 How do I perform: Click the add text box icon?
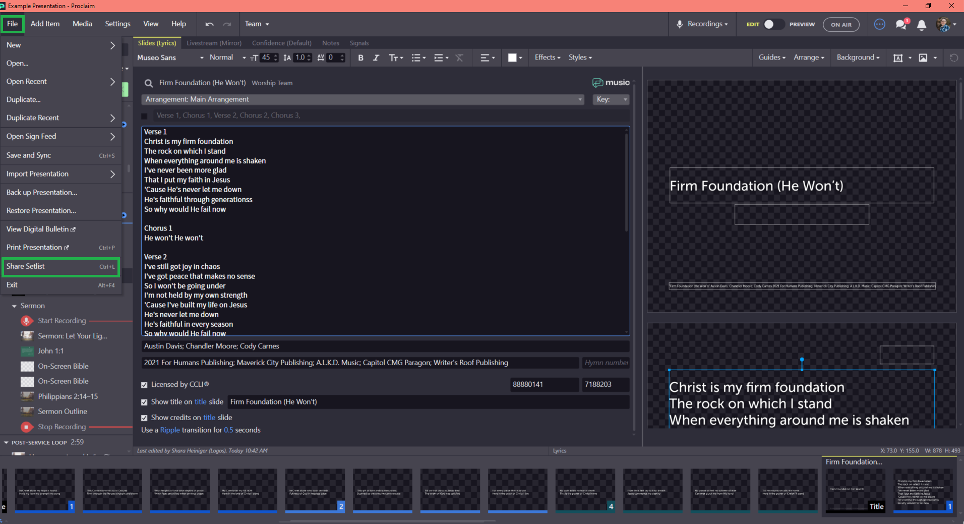click(898, 57)
